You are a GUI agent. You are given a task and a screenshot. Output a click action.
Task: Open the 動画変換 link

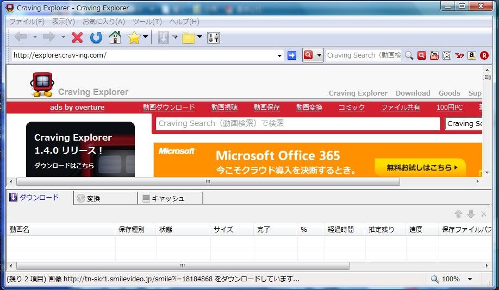coord(309,108)
